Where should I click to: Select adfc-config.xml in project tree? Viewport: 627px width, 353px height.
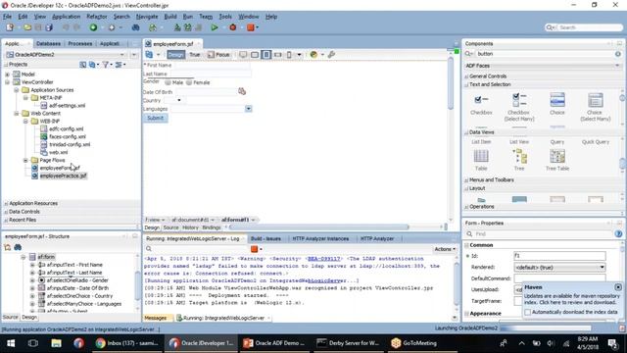pyautogui.click(x=67, y=128)
